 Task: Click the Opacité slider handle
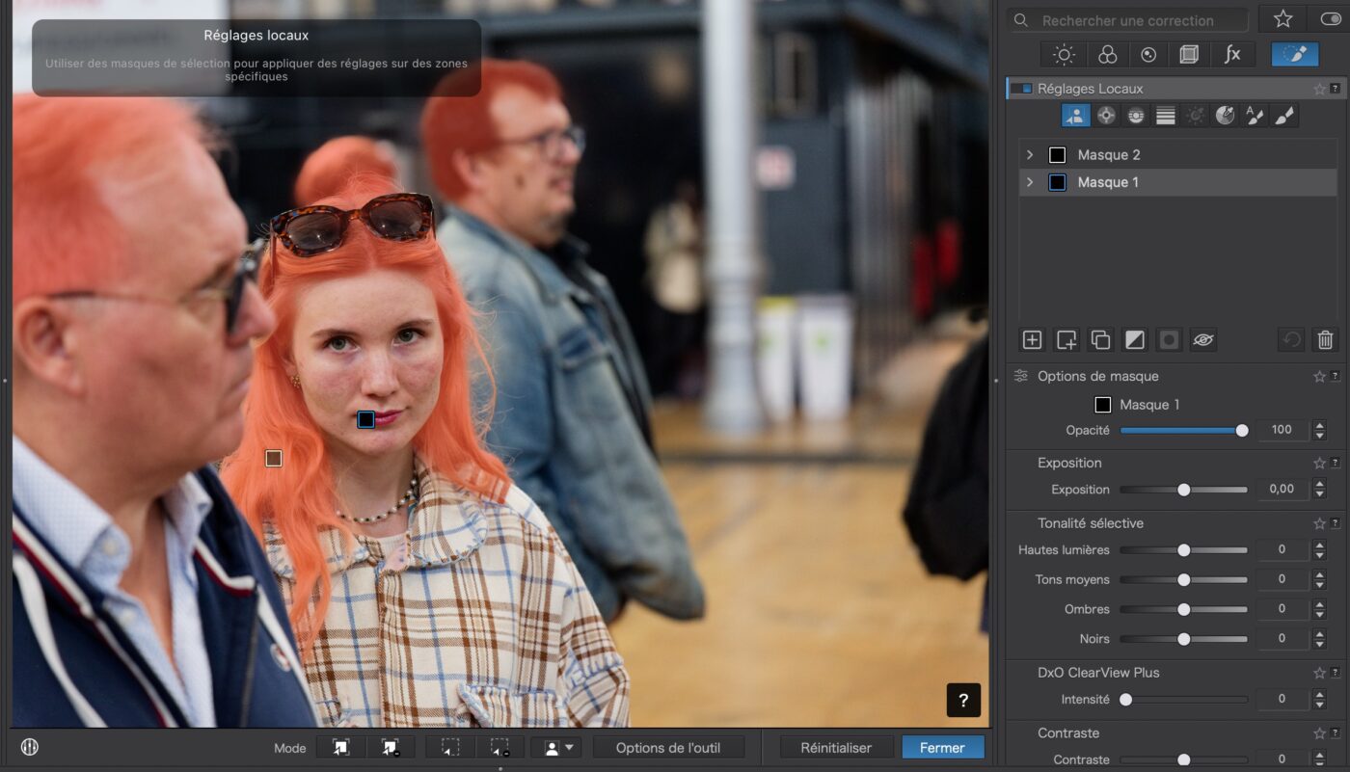coord(1242,430)
